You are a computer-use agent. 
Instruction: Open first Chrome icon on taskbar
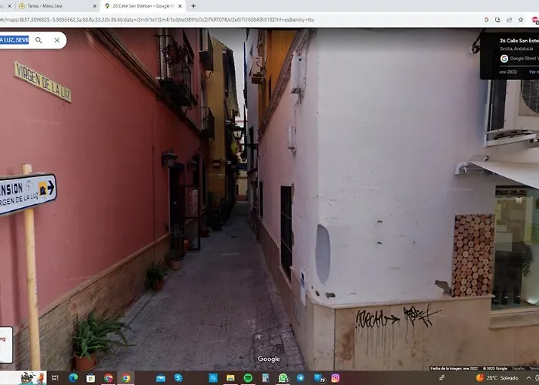click(109, 378)
